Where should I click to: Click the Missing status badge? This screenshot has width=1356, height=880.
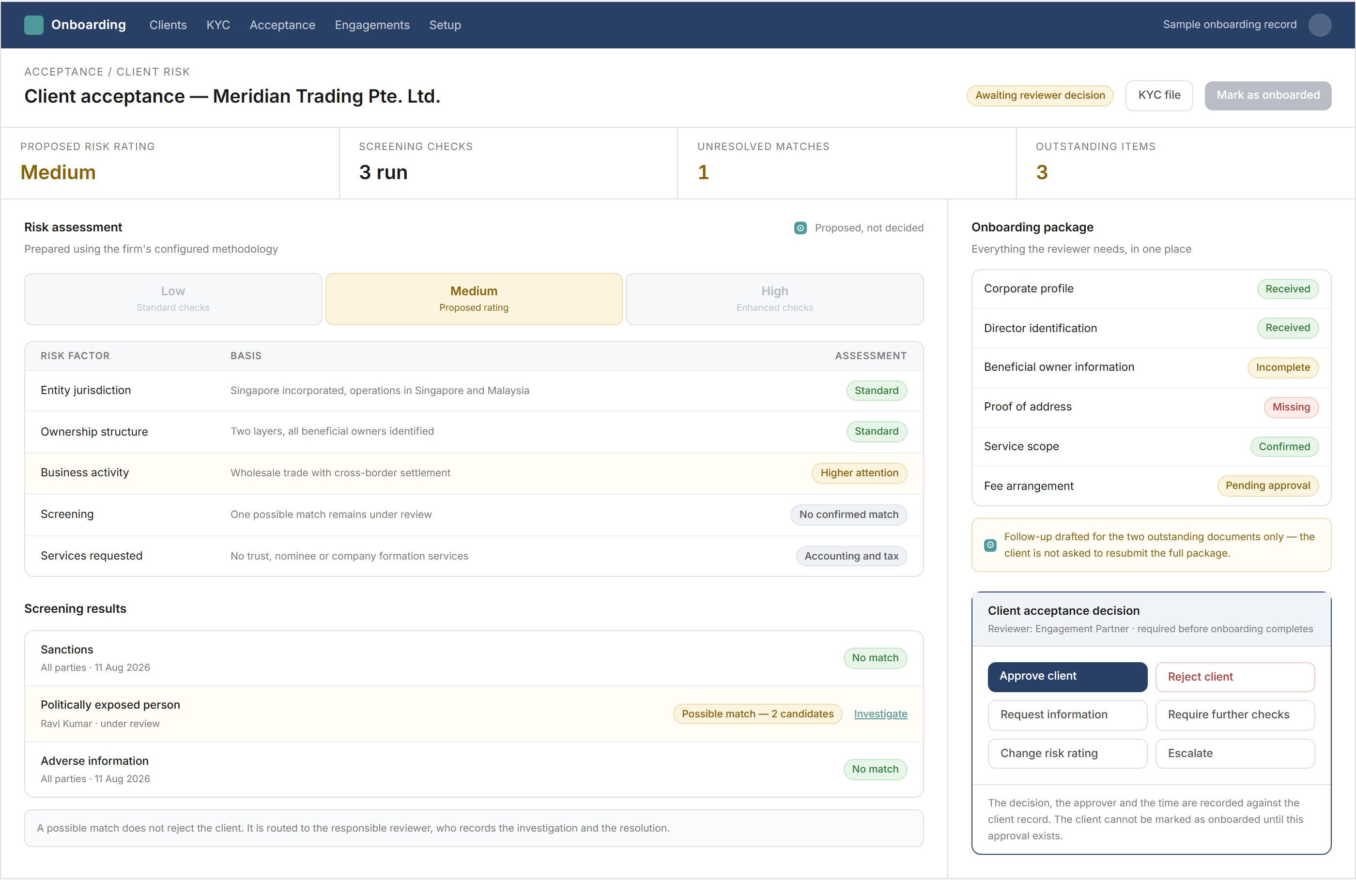point(1291,407)
